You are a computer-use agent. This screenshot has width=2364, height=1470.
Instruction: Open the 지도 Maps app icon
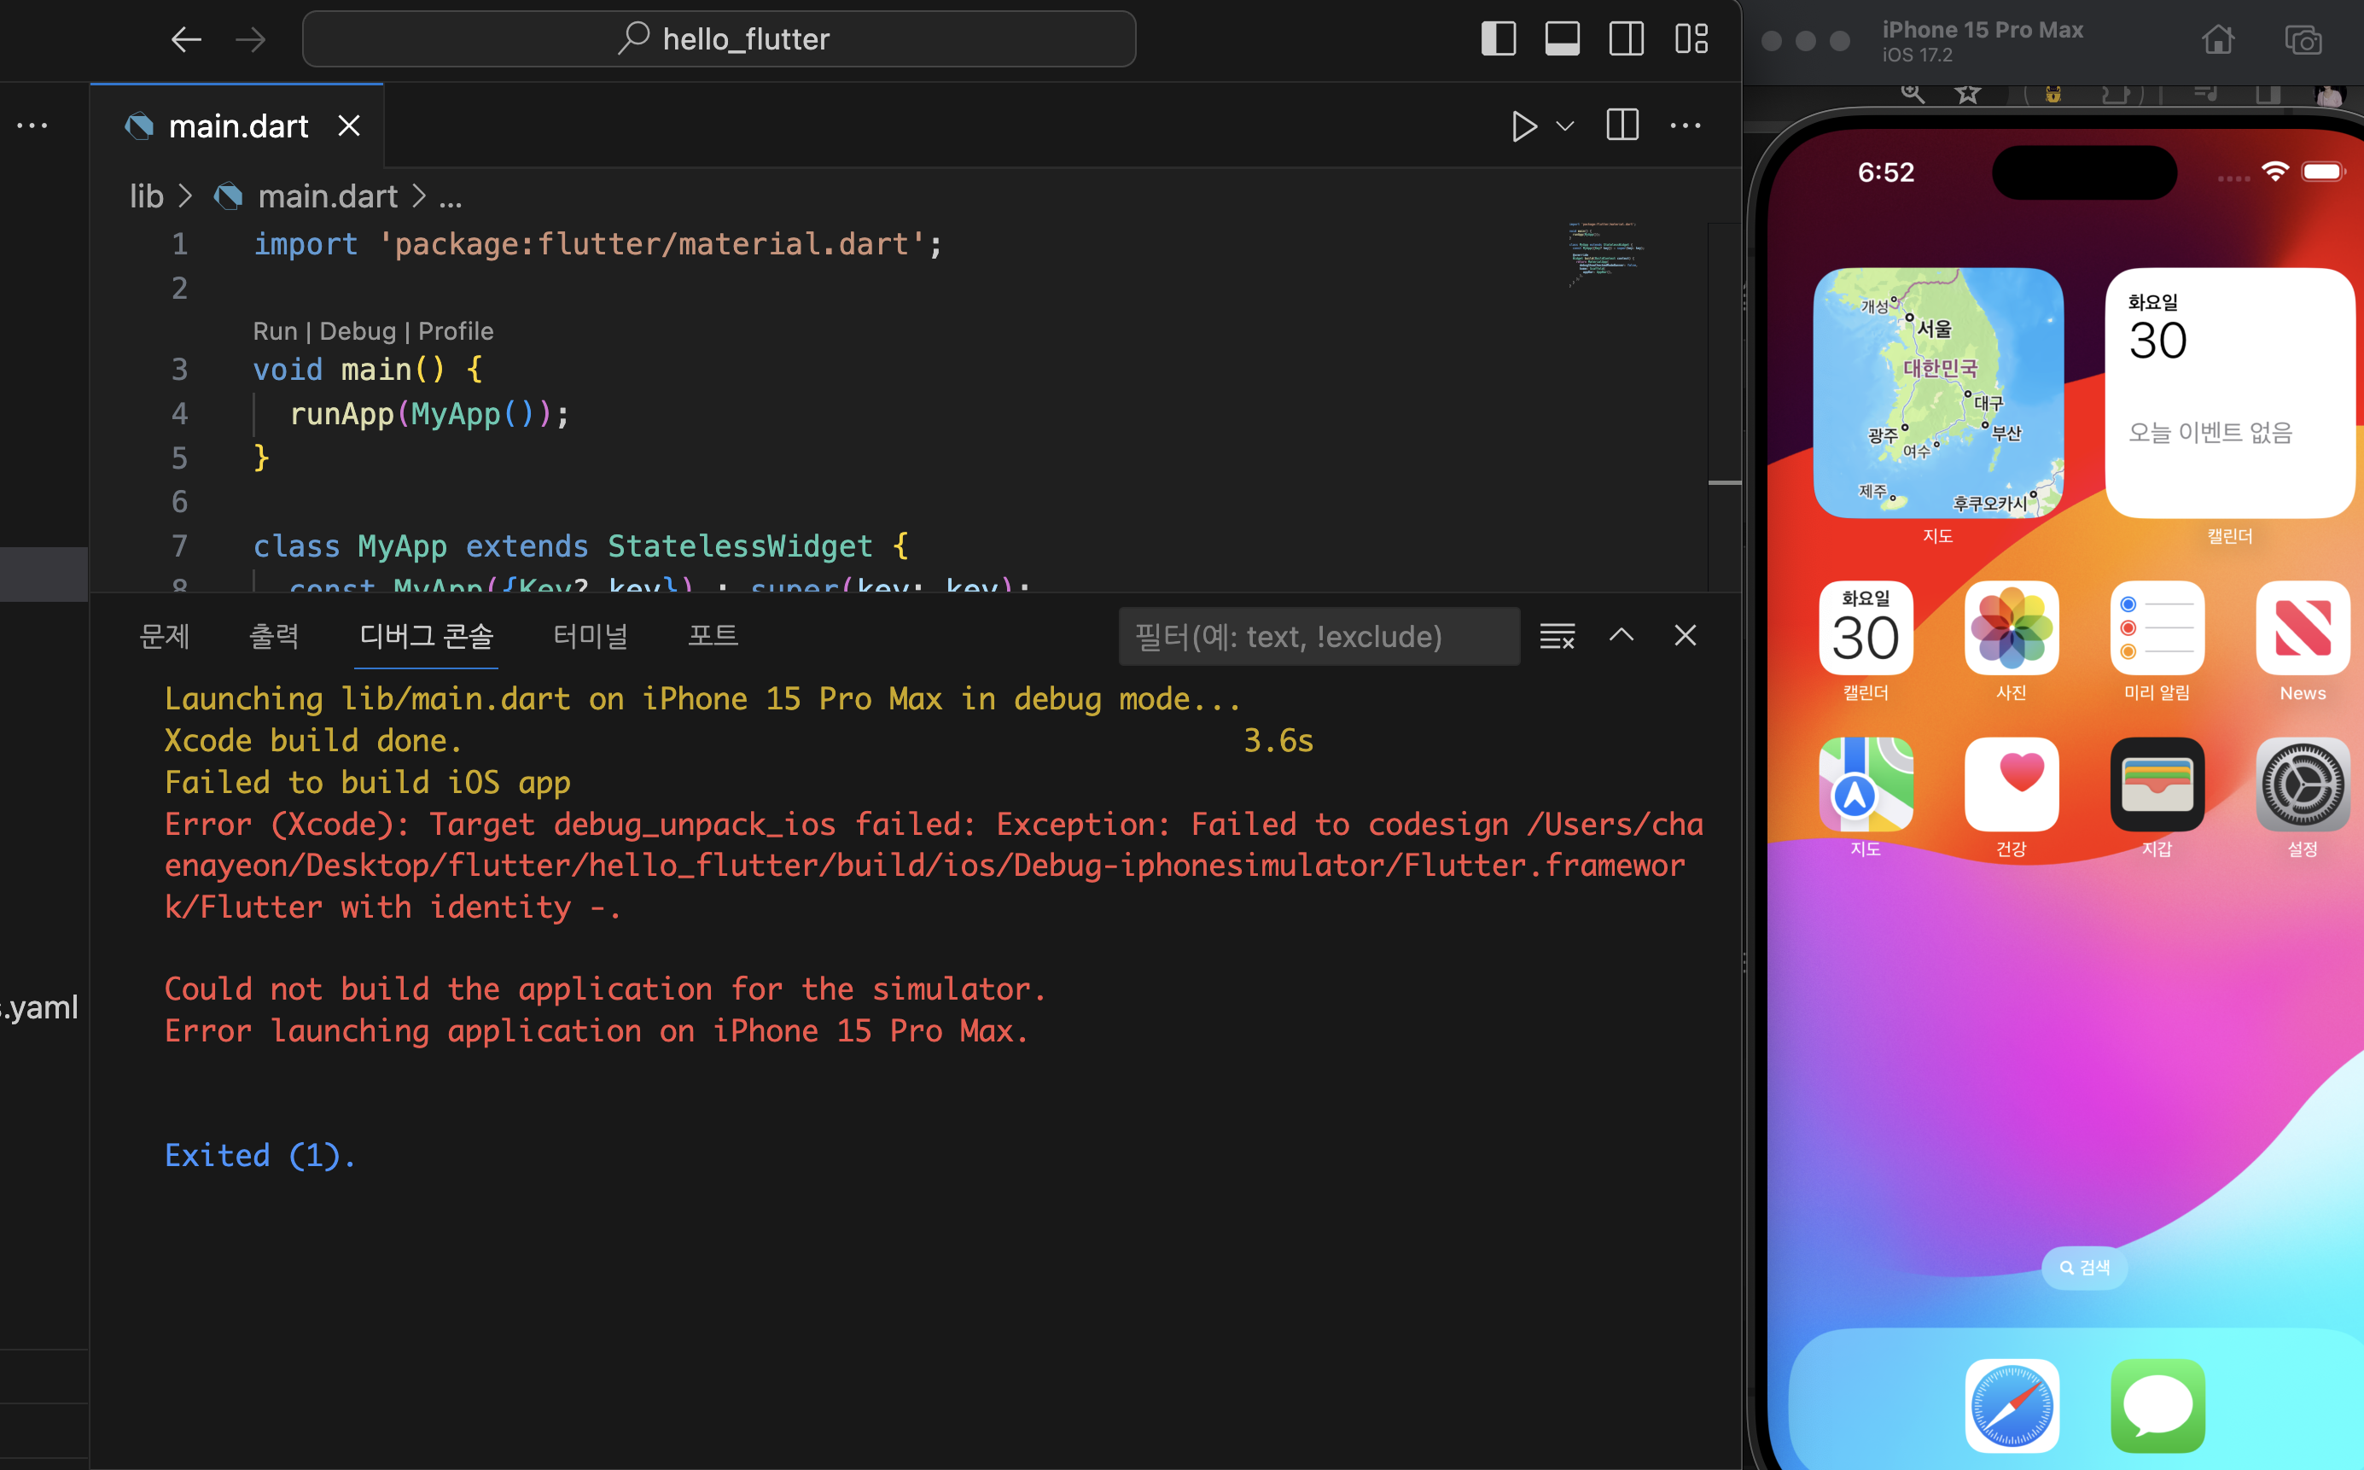tap(1866, 785)
